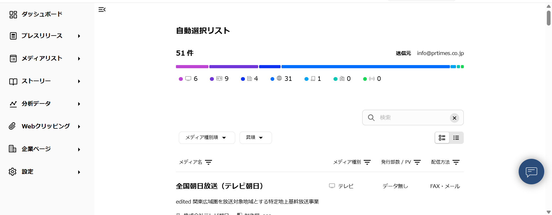Expand the プレスリリース menu chevron

pyautogui.click(x=79, y=36)
